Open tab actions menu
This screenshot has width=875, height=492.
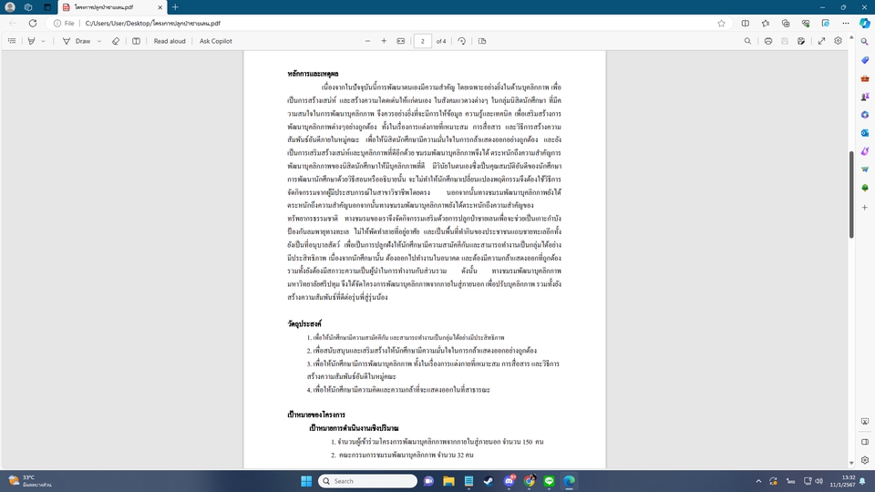[47, 7]
